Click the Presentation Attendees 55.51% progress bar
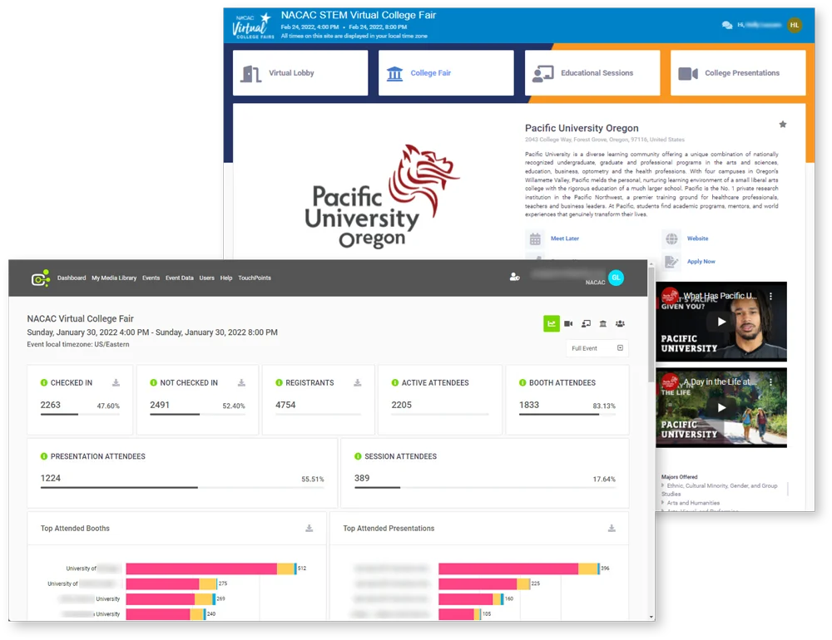 [x=182, y=487]
